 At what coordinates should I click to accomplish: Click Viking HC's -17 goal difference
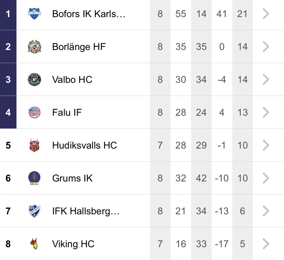point(221,244)
